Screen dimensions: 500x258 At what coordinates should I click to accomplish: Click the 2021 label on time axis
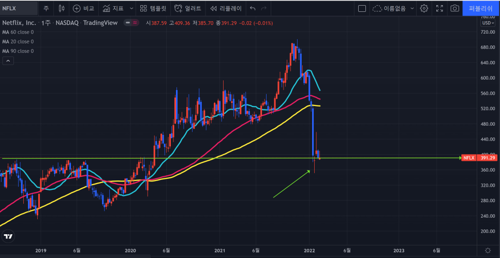pos(220,250)
